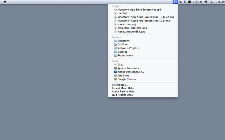Choose Recent Menu Help
The width and height of the screenshot is (225, 140).
143,88
